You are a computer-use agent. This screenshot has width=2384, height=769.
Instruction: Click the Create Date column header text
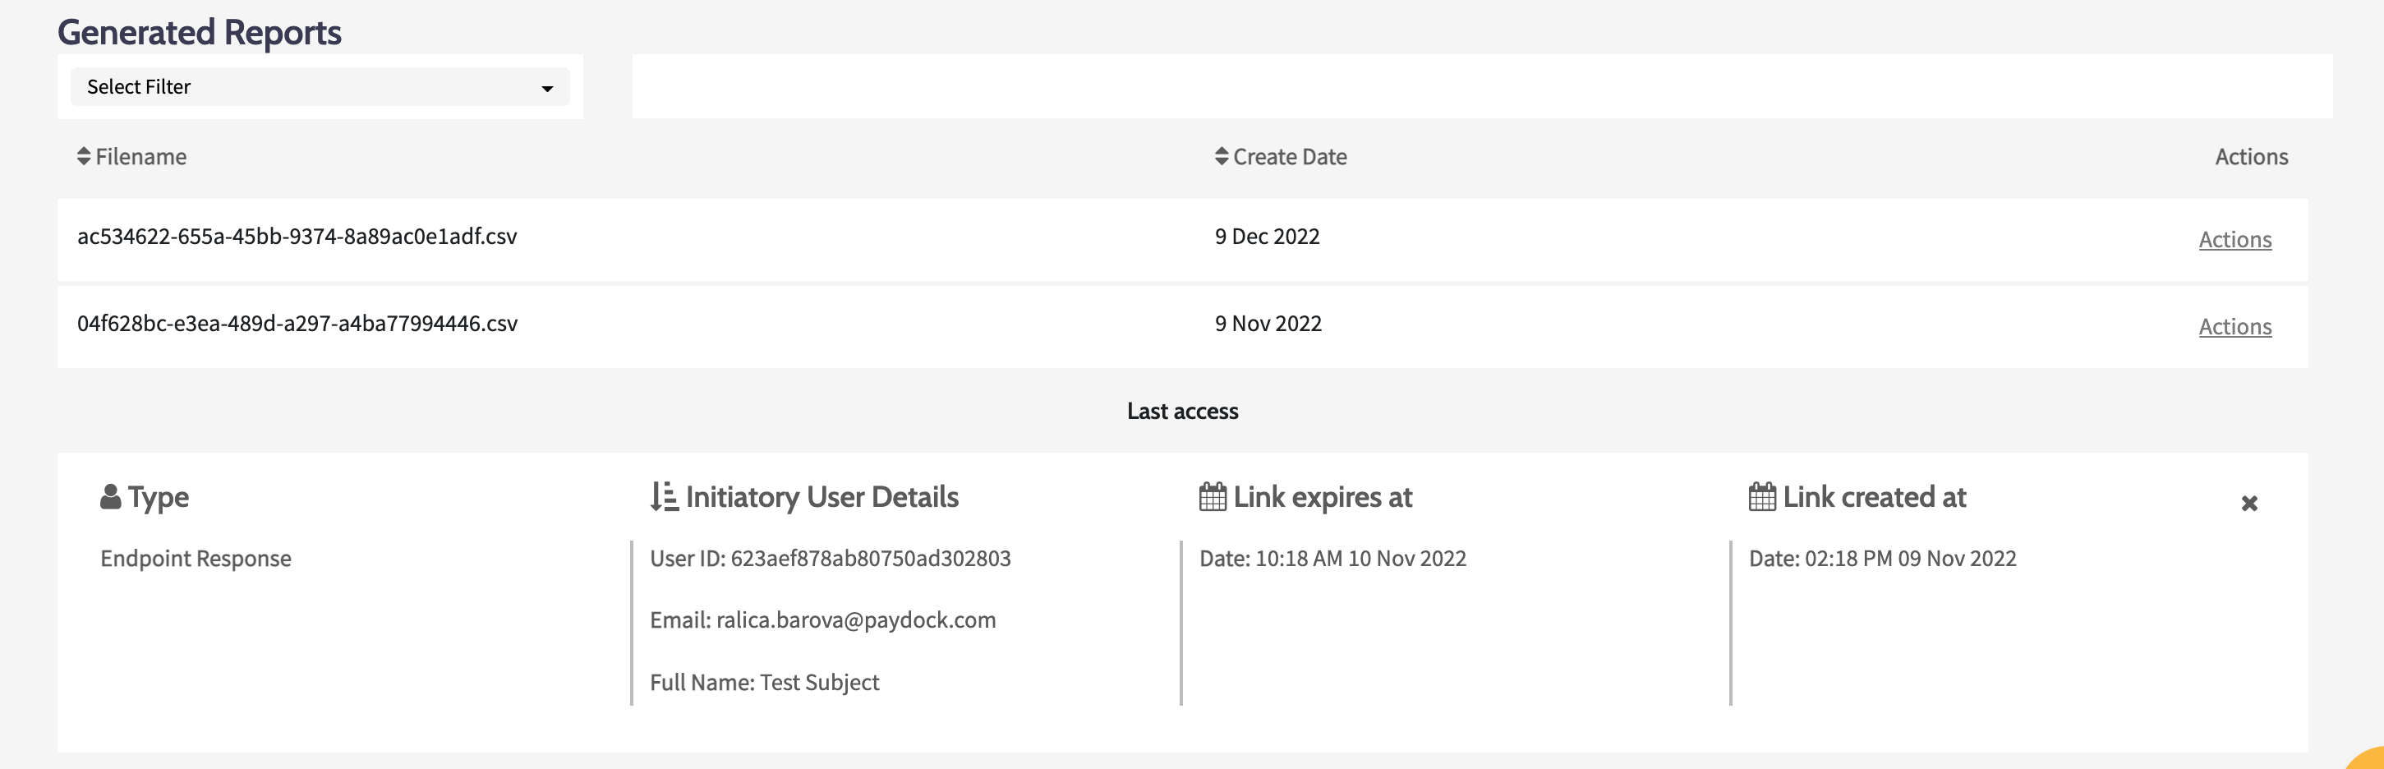[1290, 156]
